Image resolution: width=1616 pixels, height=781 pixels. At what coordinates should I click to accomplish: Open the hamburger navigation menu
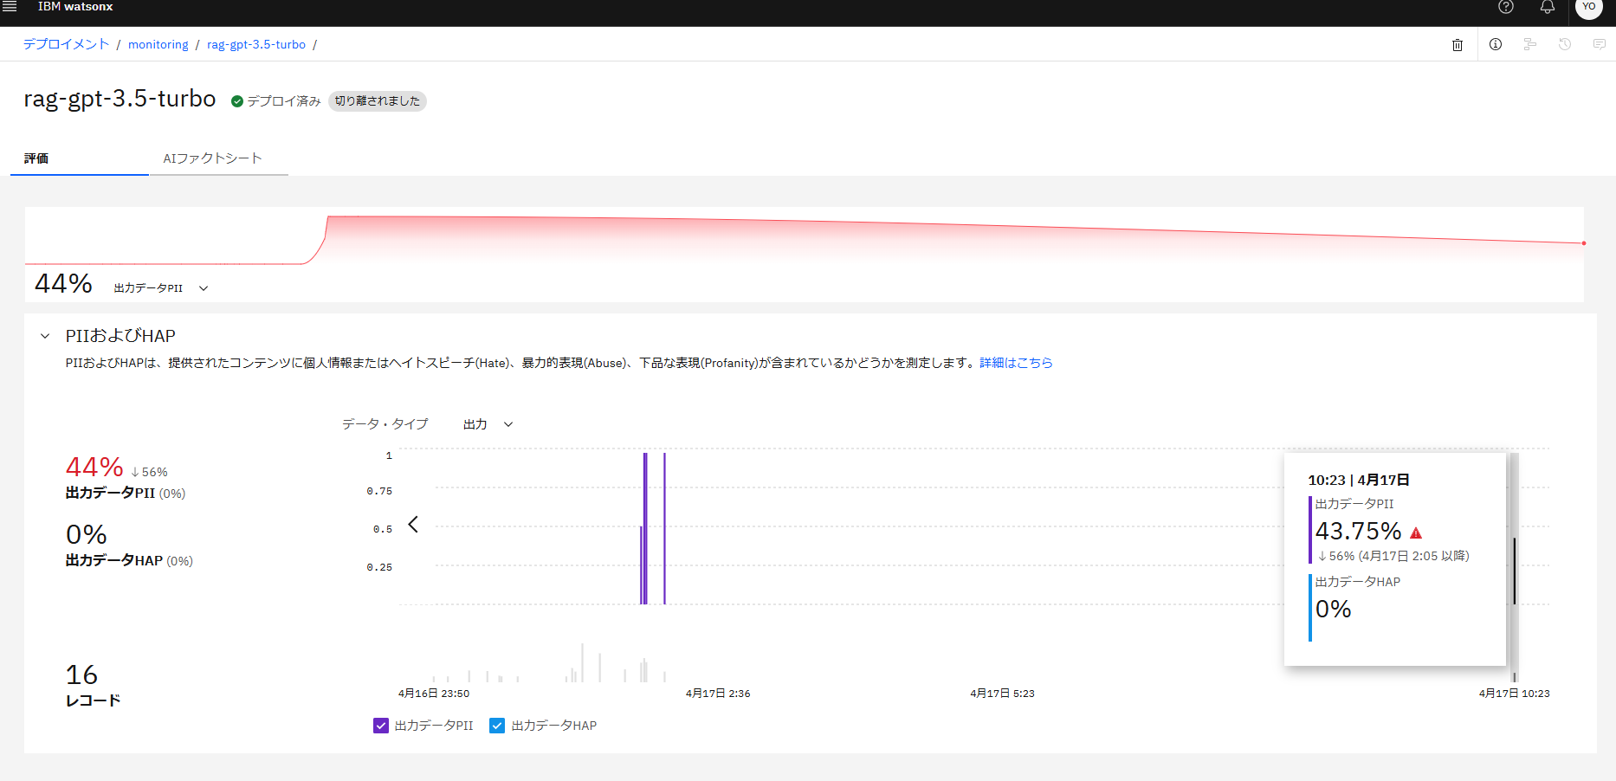click(x=10, y=6)
